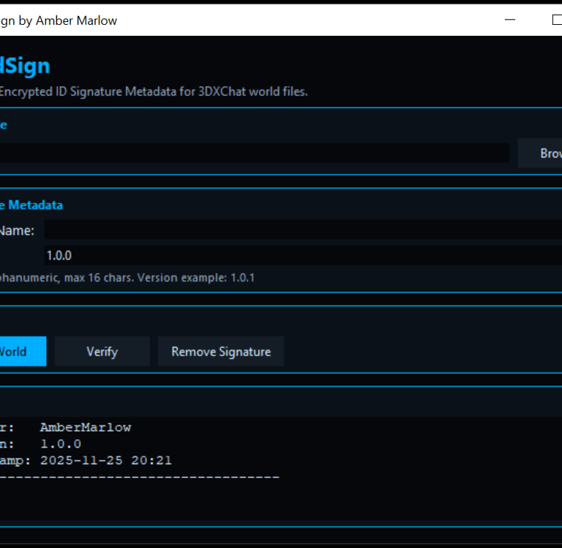Select timestamp 2025-11-25 20:21
Image resolution: width=562 pixels, height=548 pixels.
pyautogui.click(x=105, y=460)
